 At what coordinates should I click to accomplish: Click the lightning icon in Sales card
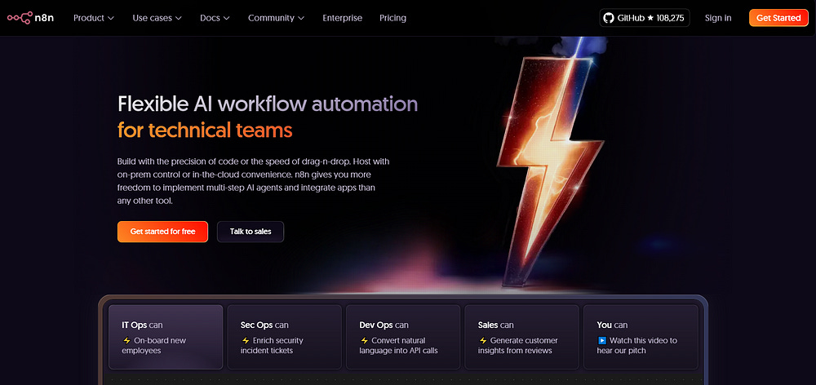click(483, 341)
